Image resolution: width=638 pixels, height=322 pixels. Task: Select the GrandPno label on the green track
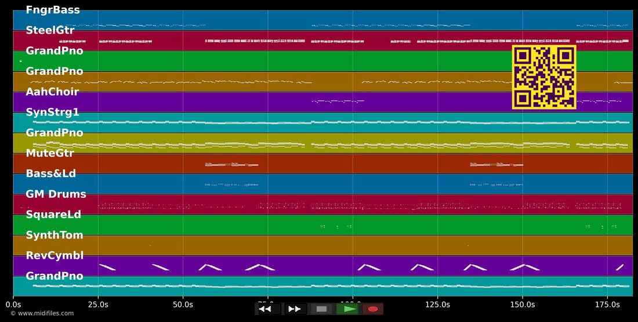pos(55,51)
